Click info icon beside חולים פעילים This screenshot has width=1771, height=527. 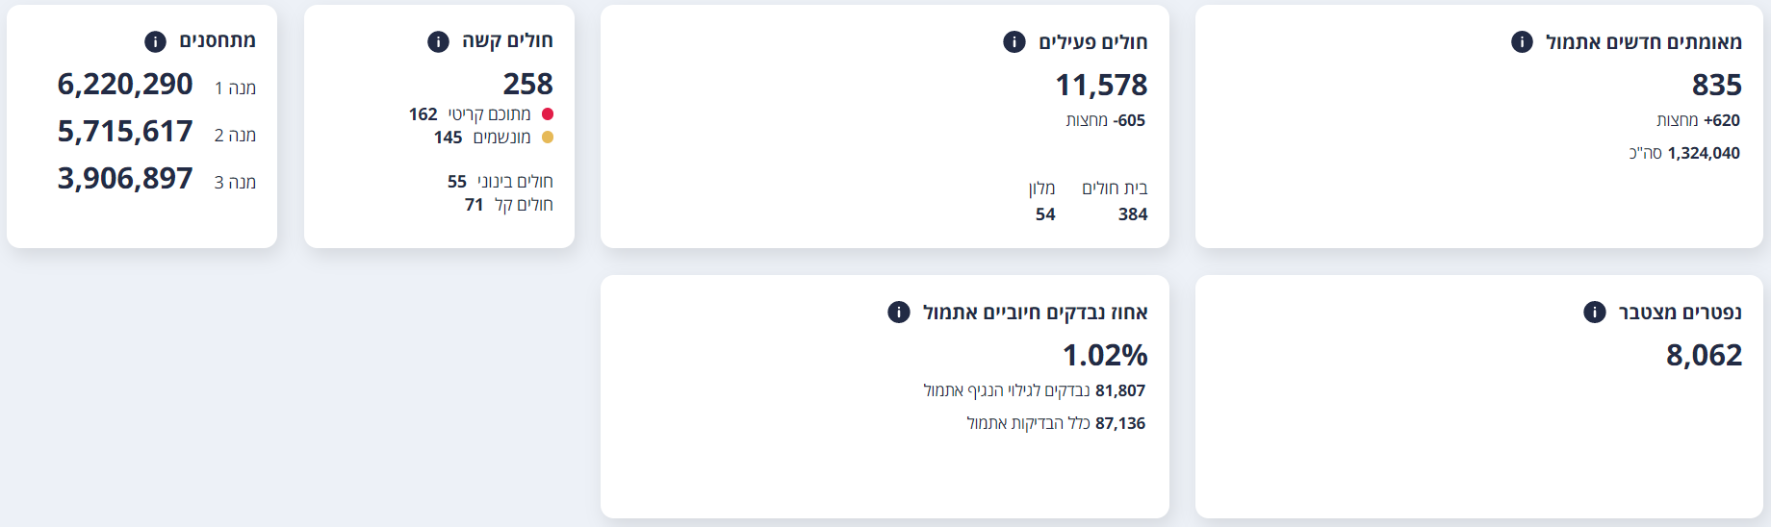coord(1014,41)
